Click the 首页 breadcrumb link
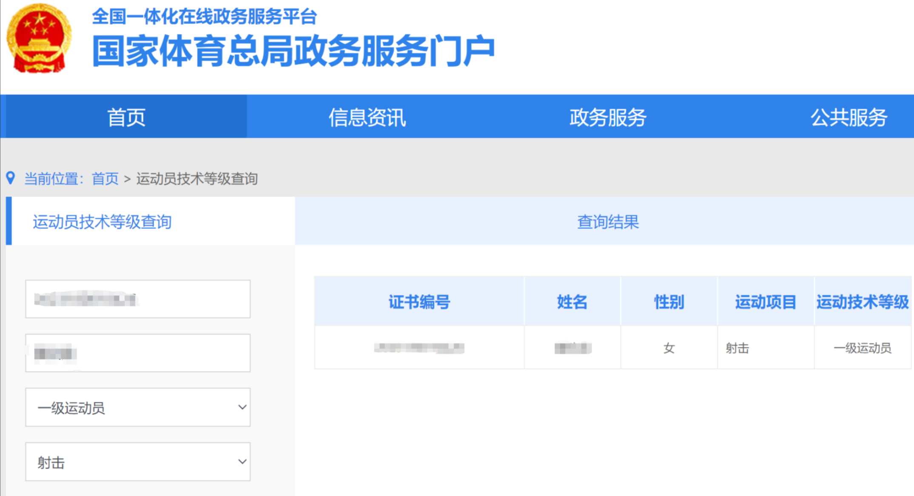Image resolution: width=914 pixels, height=496 pixels. click(x=105, y=179)
